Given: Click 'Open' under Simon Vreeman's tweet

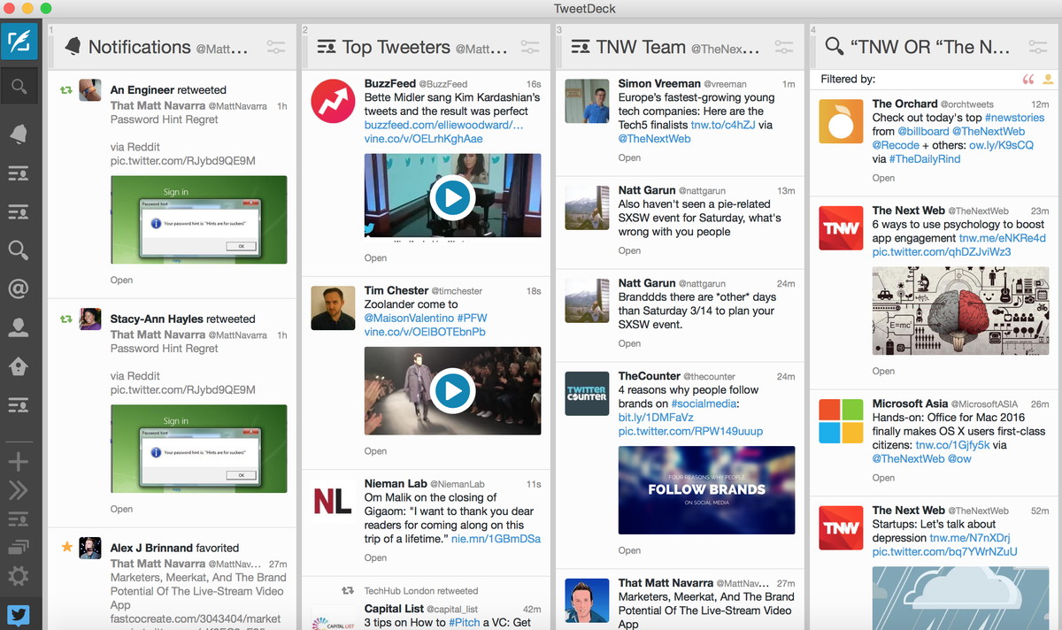Looking at the screenshot, I should coord(629,158).
